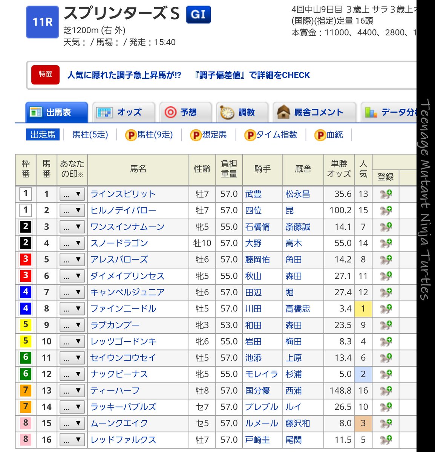Screen dimensions: 435x452
Task: Open the オッズ tab
Action: [x=124, y=112]
